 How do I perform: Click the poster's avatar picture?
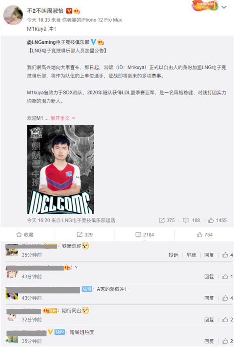(x=13, y=15)
